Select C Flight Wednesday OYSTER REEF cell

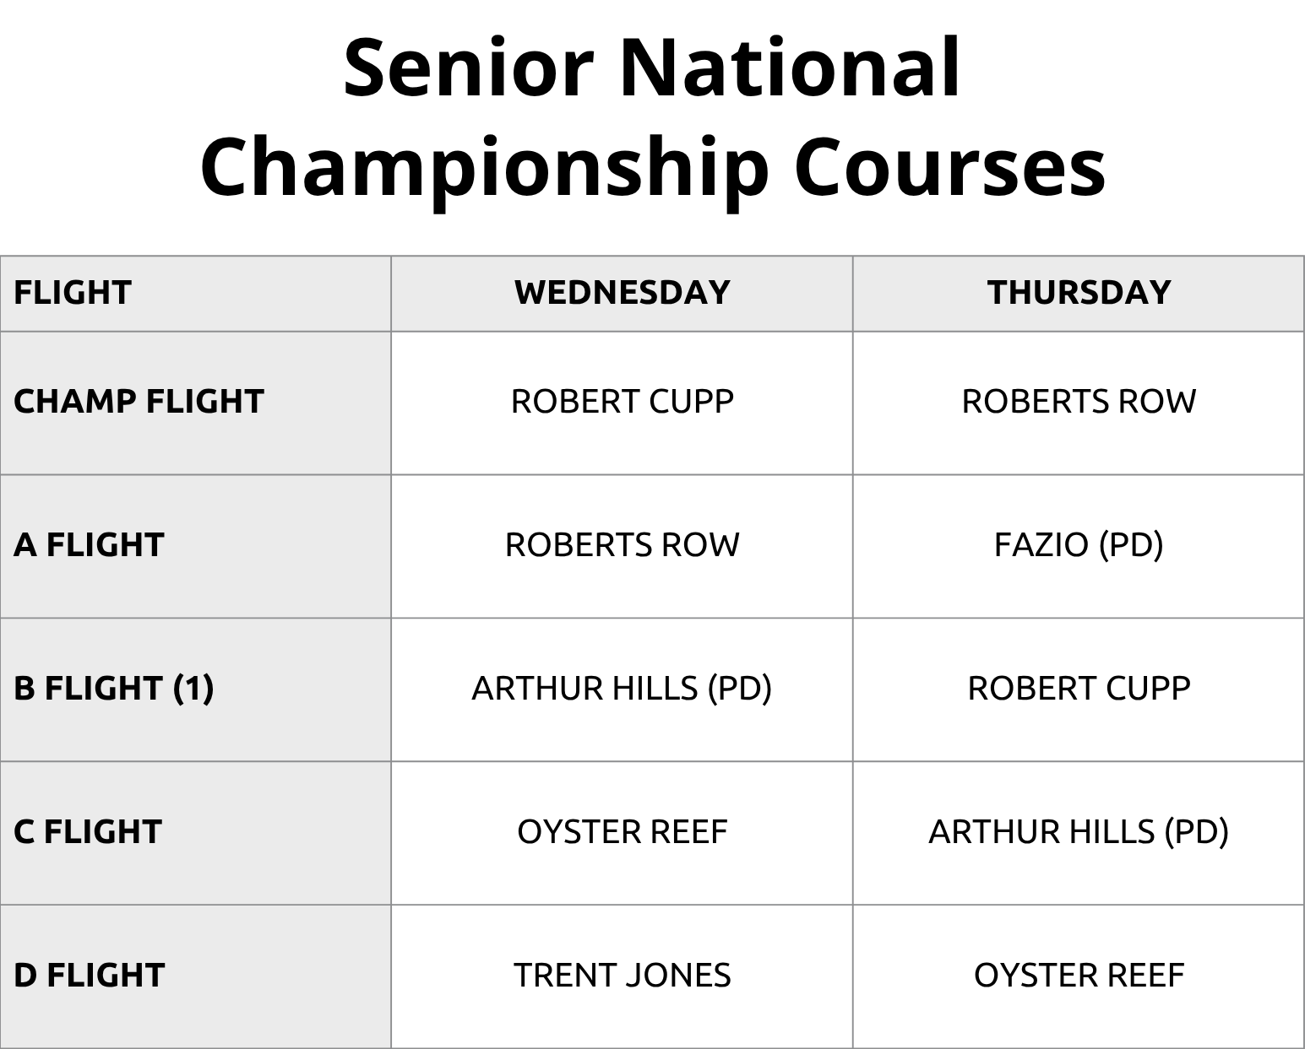623,833
